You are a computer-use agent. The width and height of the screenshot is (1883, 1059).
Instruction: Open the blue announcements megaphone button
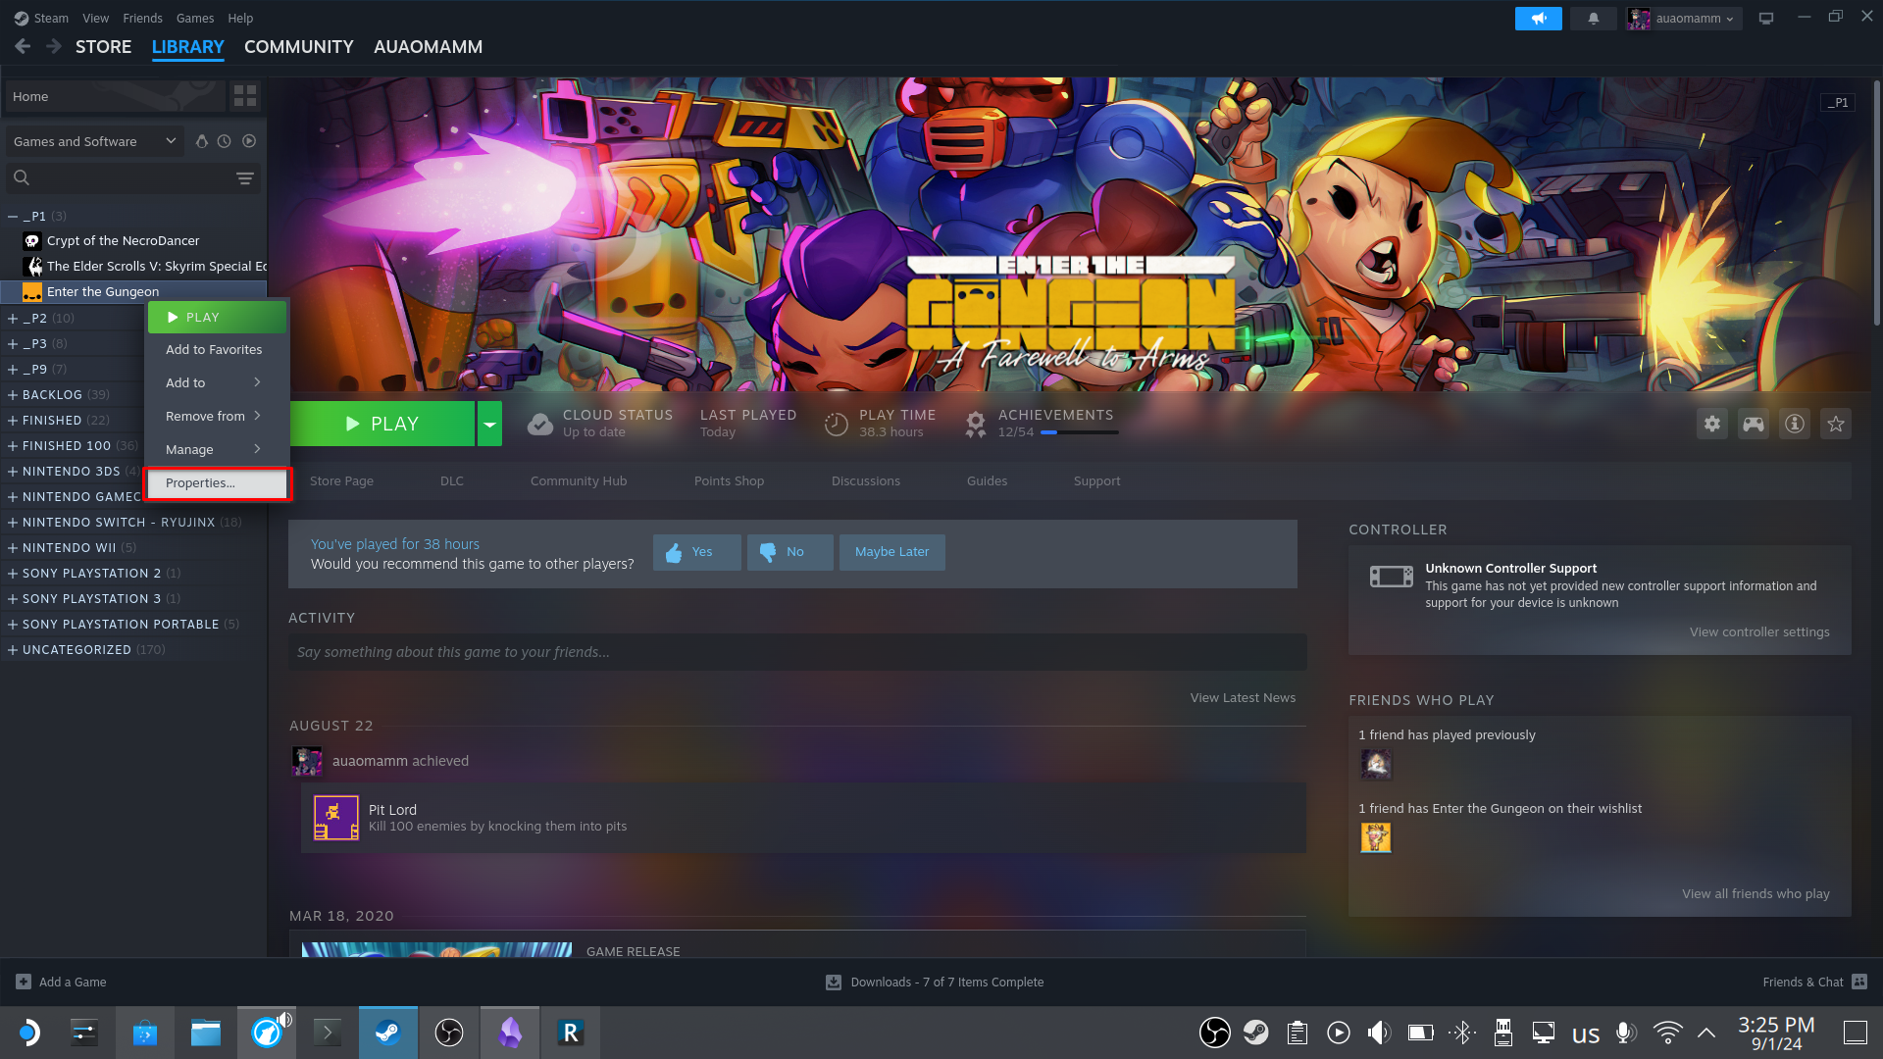(1538, 19)
